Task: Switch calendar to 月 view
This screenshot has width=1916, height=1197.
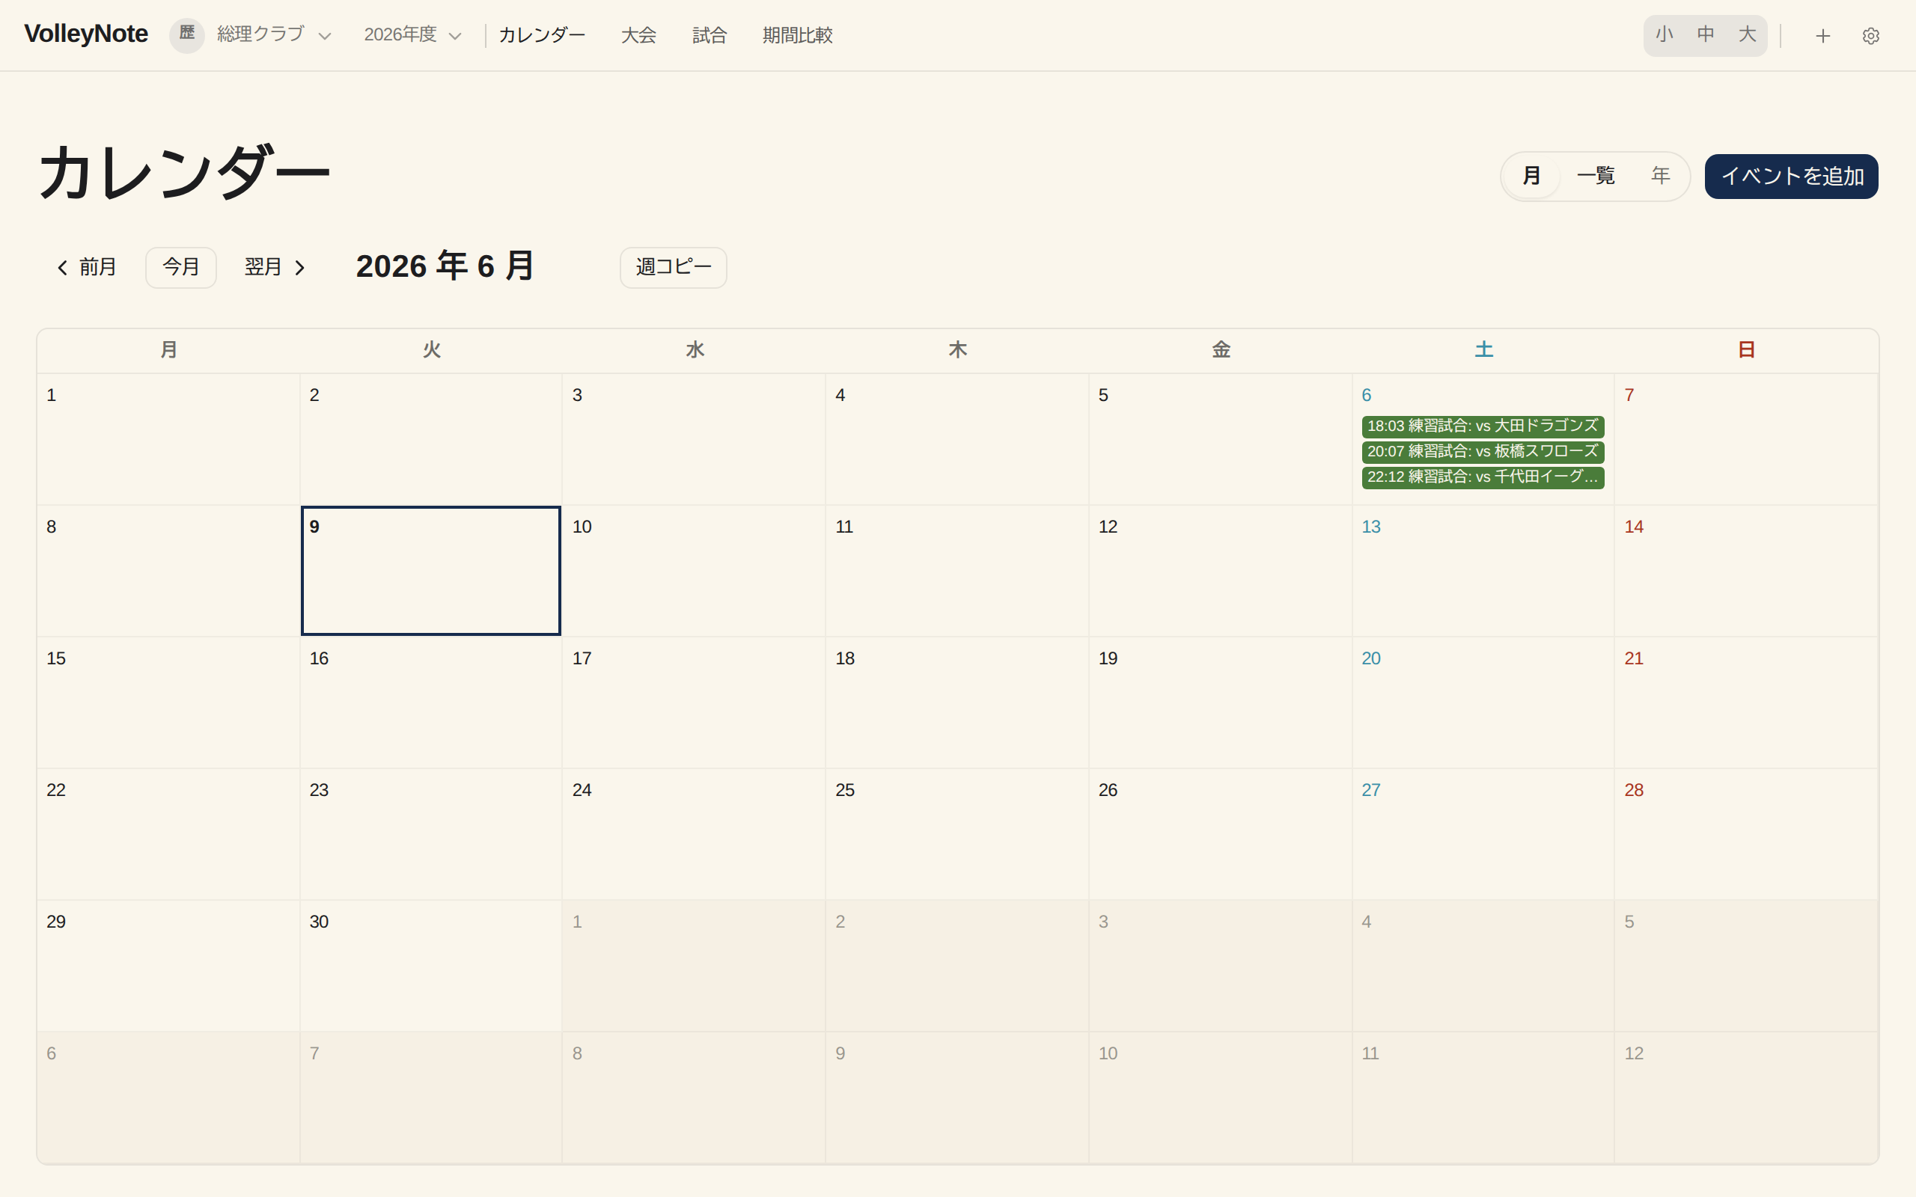Action: (x=1531, y=176)
